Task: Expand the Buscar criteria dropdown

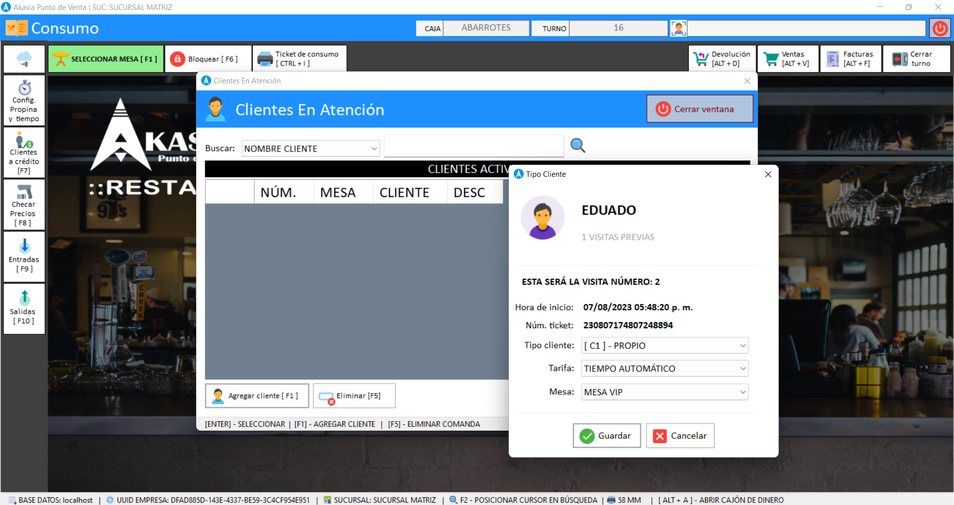Action: point(311,148)
